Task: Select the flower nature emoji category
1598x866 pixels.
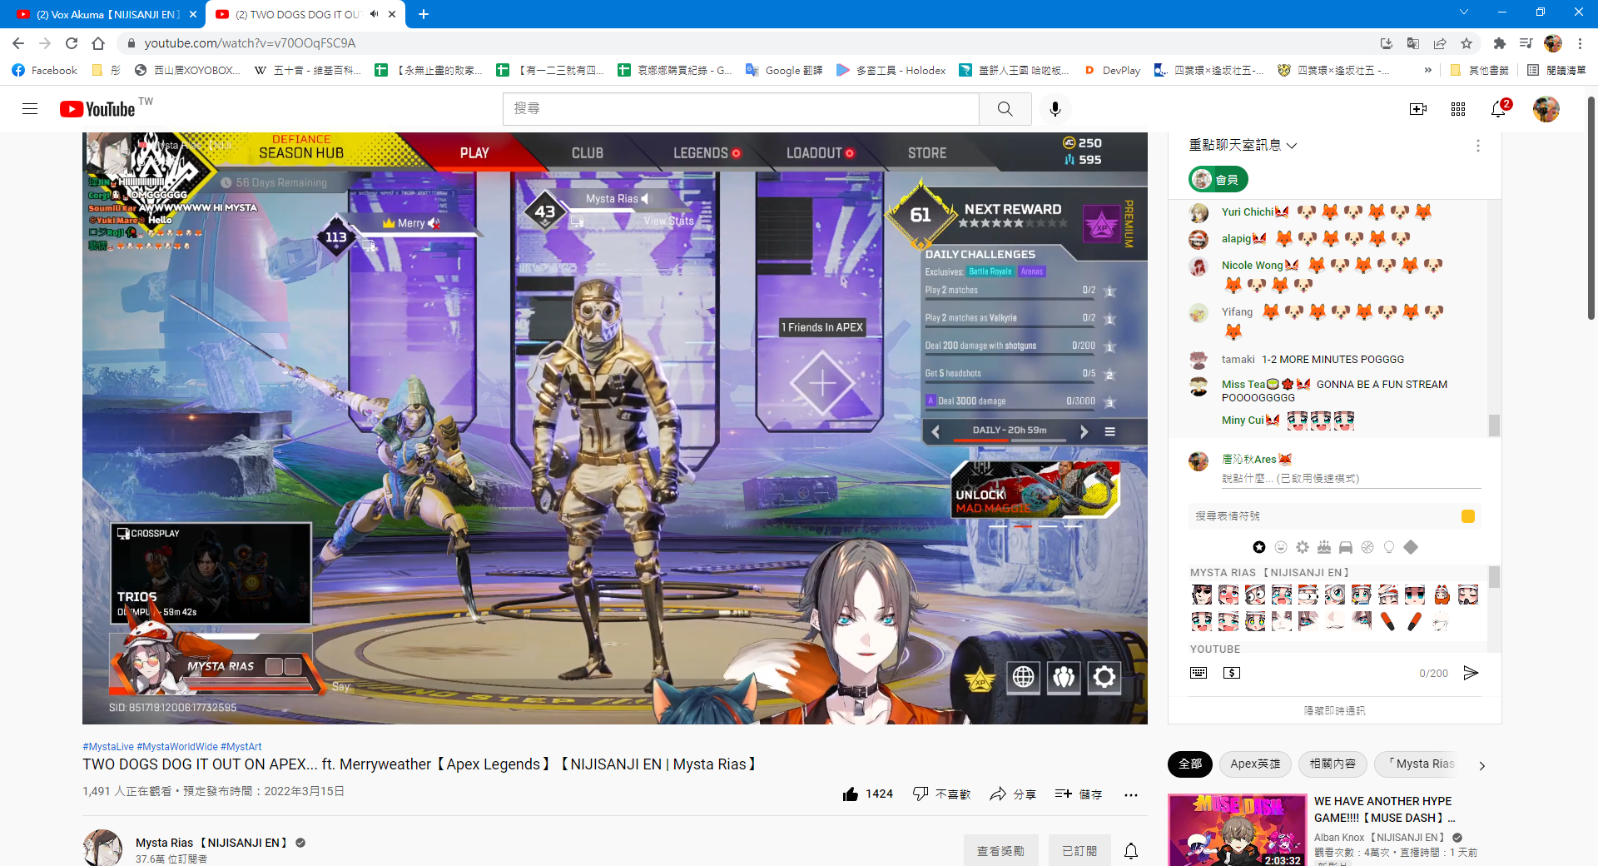Action: click(1303, 547)
